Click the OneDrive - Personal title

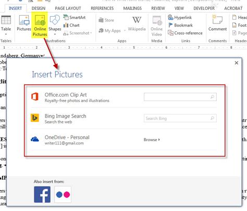67,137
